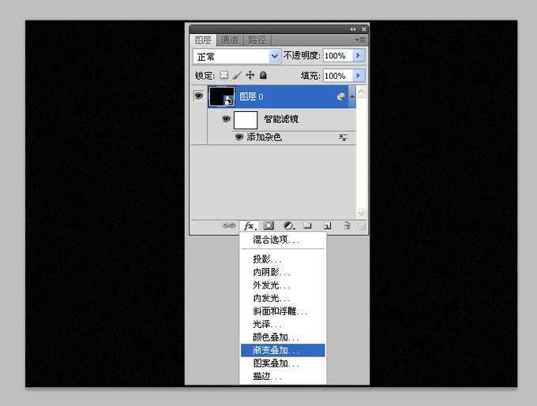The height and width of the screenshot is (406, 537).
Task: Collapse panel with double-arrow icon
Action: (x=353, y=29)
